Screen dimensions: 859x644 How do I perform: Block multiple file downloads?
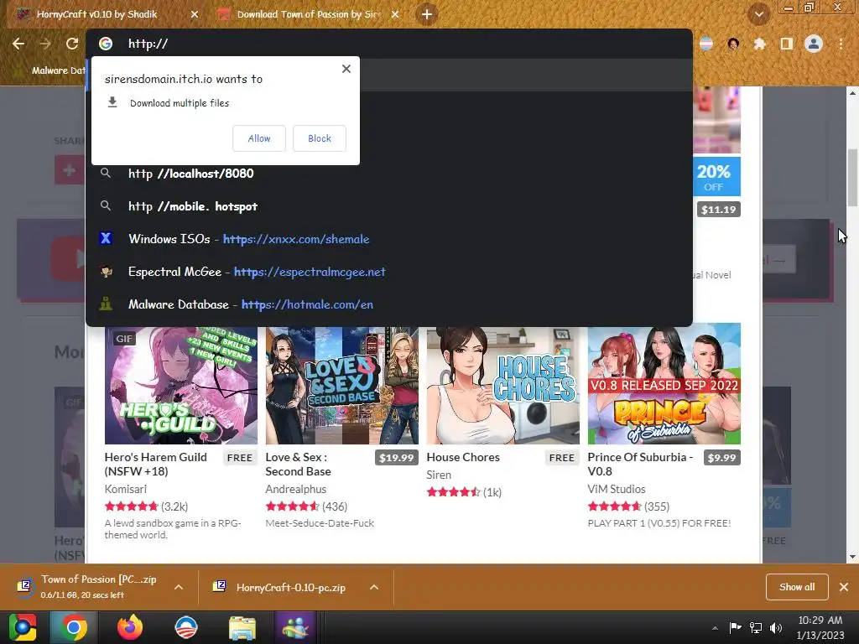coord(320,138)
